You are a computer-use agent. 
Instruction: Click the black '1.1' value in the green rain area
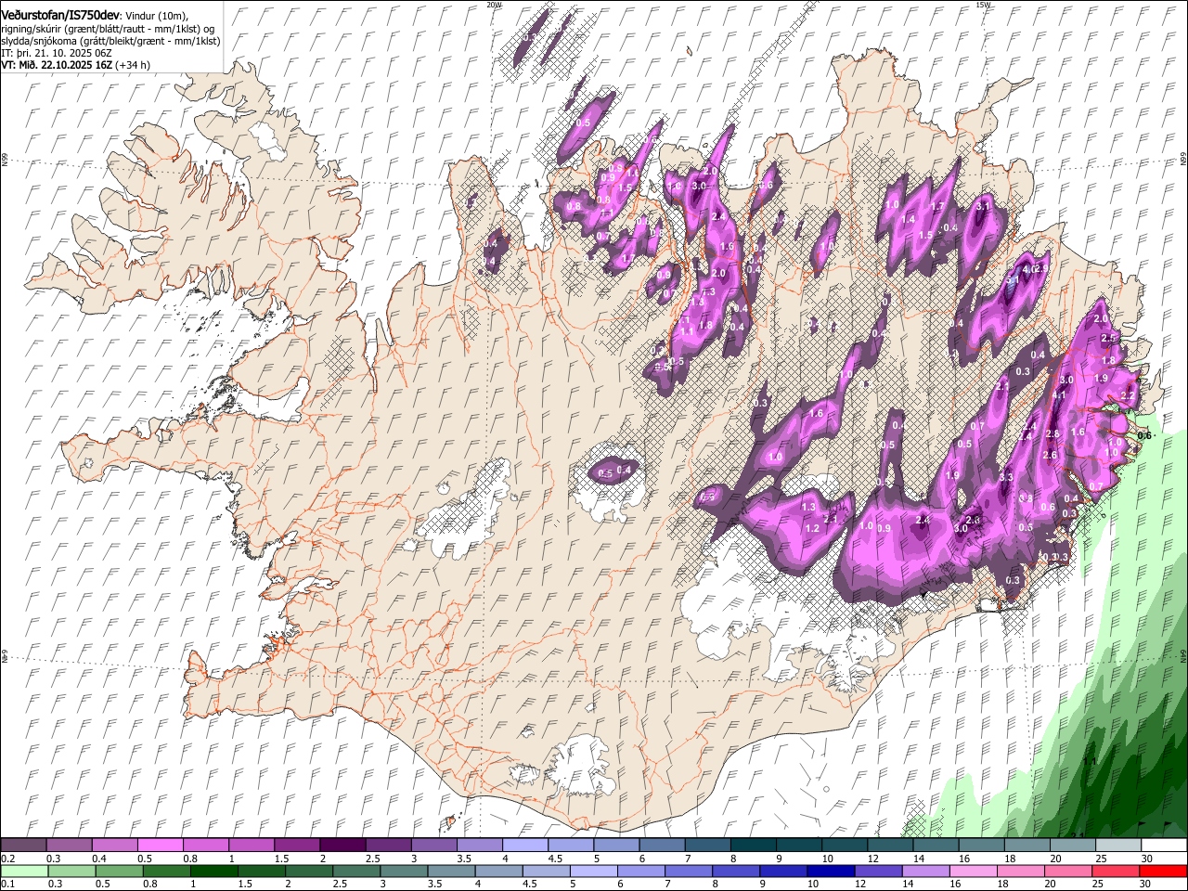(1091, 762)
